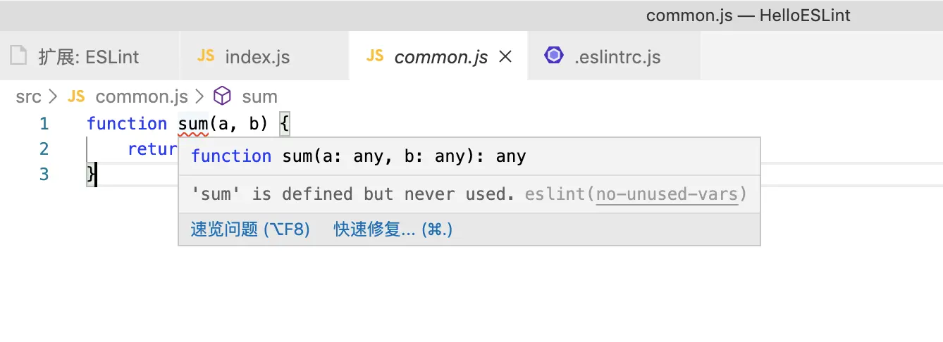Click the underlined sum function name
Screen dimensions: 943x342
(x=192, y=125)
